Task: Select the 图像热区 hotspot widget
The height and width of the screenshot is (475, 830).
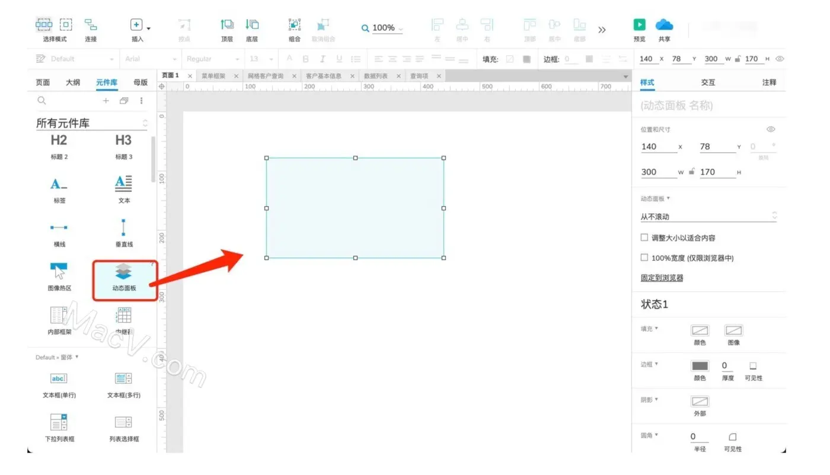Action: pos(59,277)
